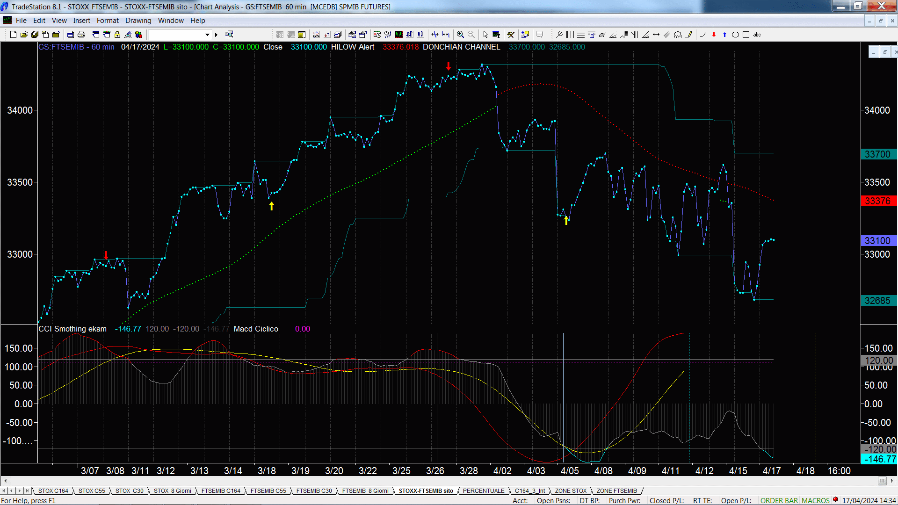
Task: Switch to the FTSEMIB C164 tab
Action: click(x=221, y=491)
